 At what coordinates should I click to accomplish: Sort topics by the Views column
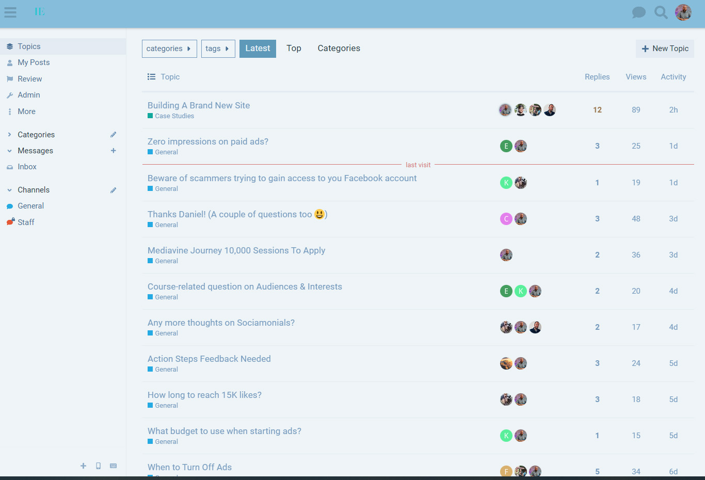[636, 77]
